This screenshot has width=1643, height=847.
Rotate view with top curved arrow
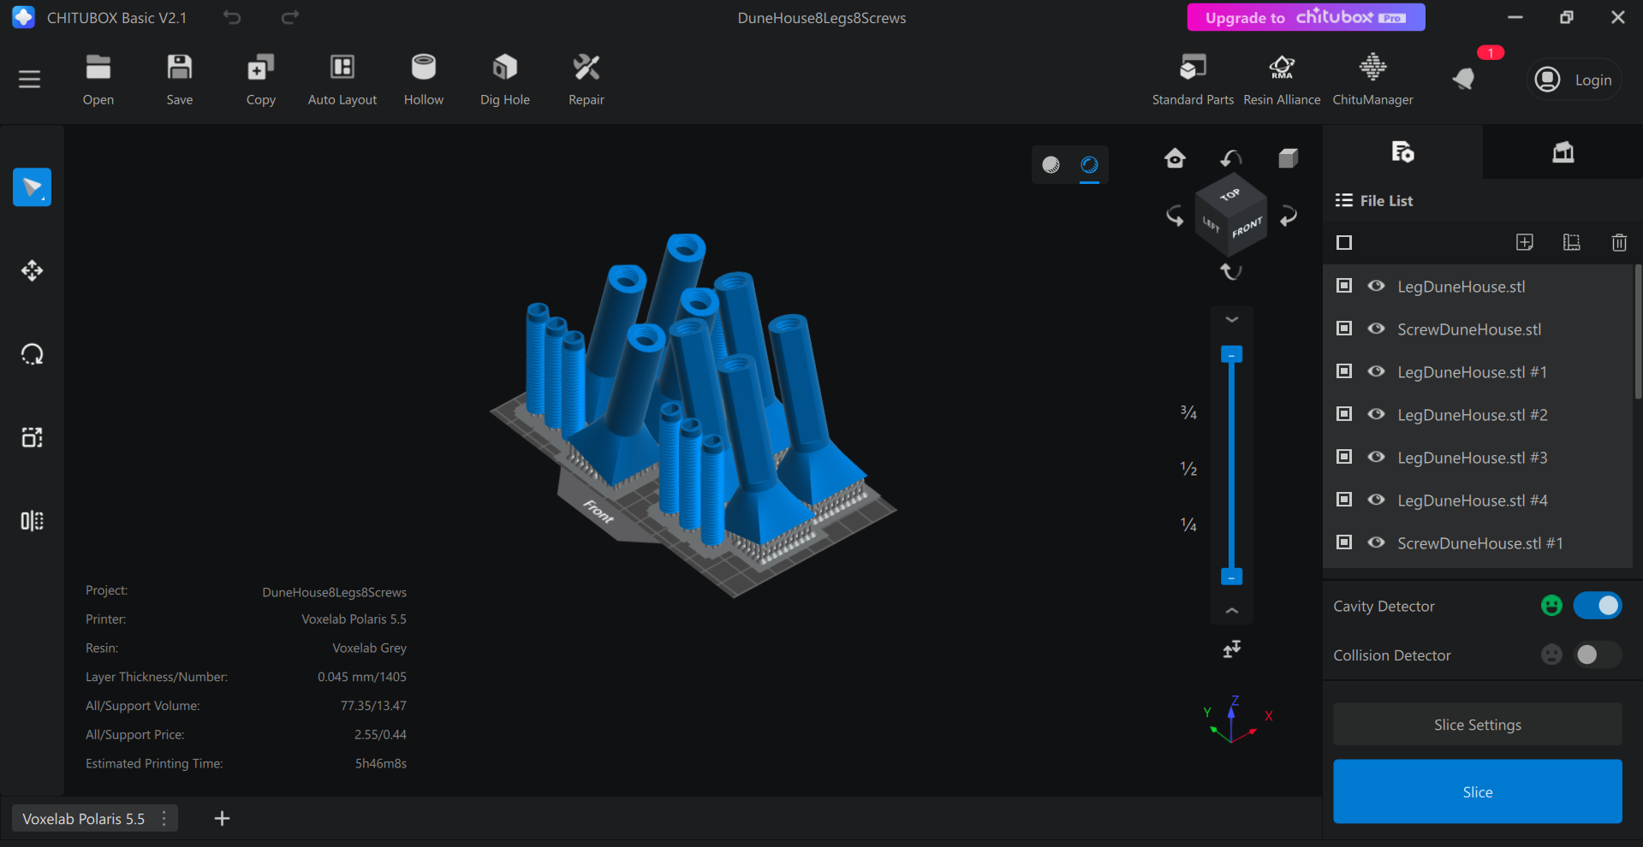tap(1231, 158)
